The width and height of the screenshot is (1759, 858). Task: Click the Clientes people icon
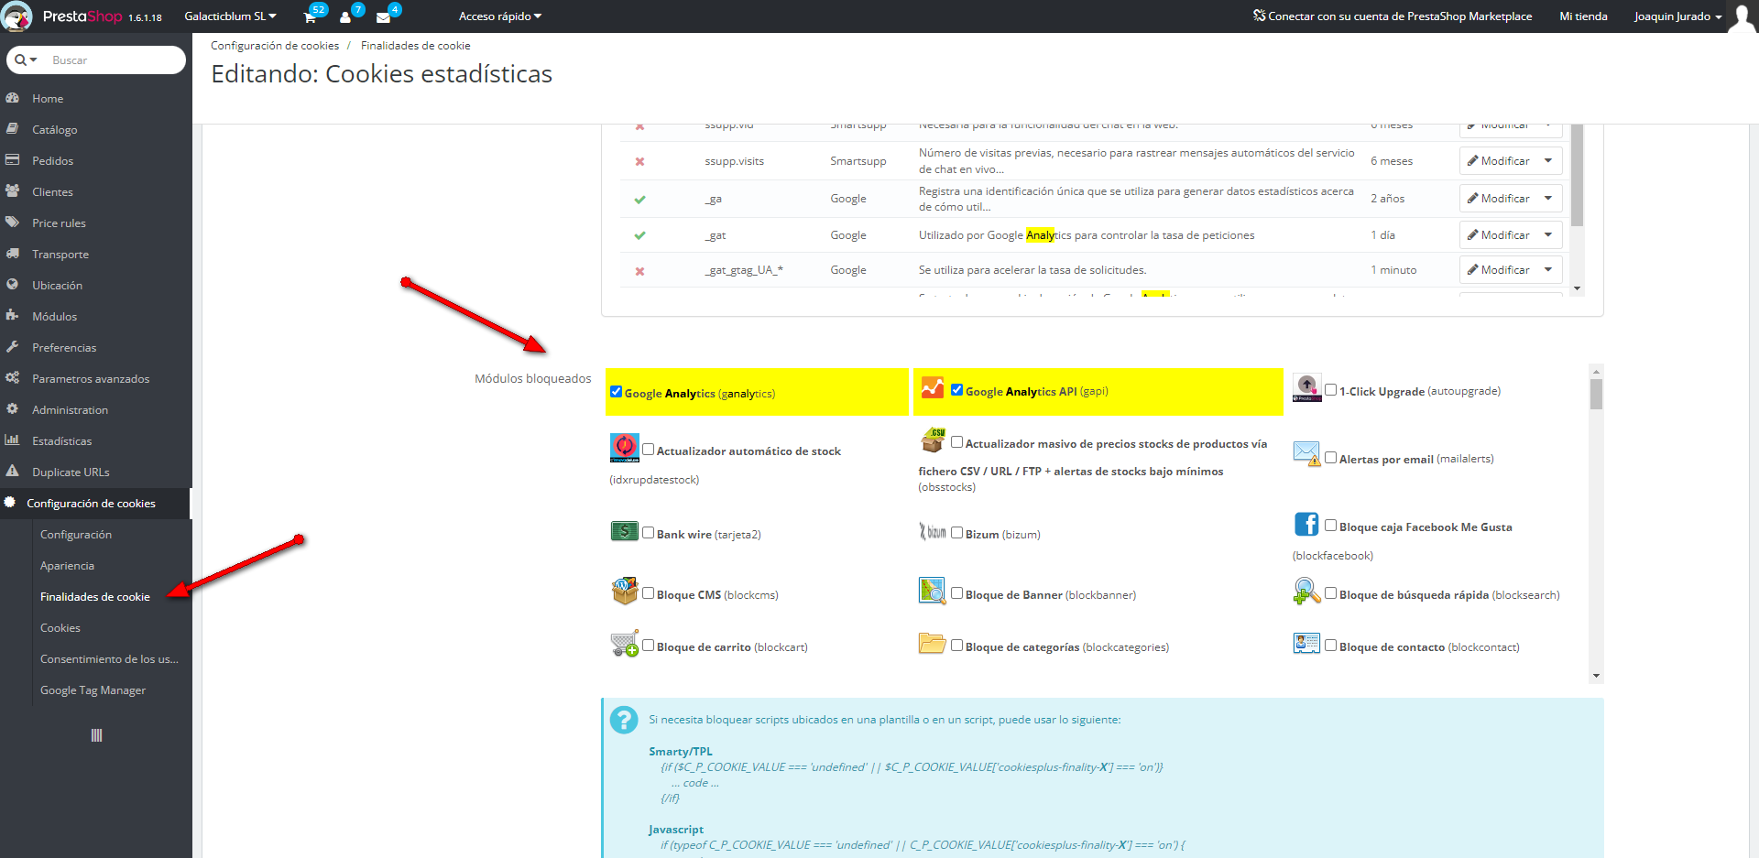click(x=13, y=191)
